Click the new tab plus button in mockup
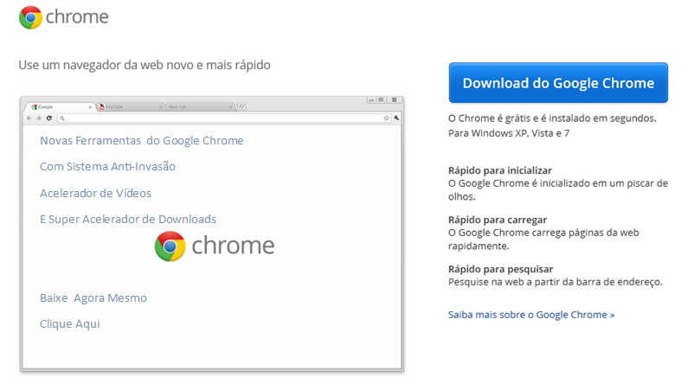This screenshot has width=688, height=390. [241, 106]
